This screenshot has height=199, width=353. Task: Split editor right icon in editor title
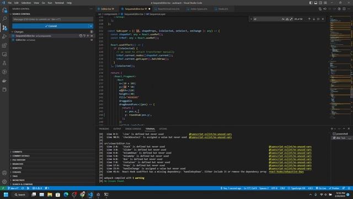click(x=344, y=9)
